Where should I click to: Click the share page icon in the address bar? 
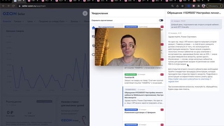(x=177, y=6)
